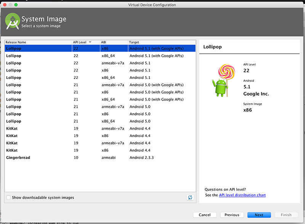Click the sort arrow on API Level column

[x=90, y=42]
